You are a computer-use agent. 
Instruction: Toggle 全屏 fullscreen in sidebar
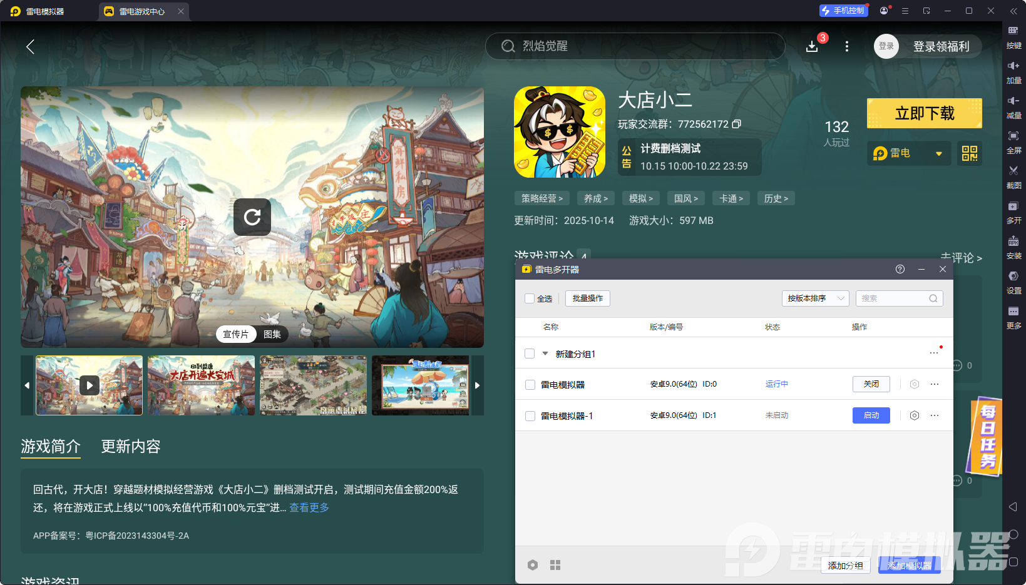(x=1013, y=142)
